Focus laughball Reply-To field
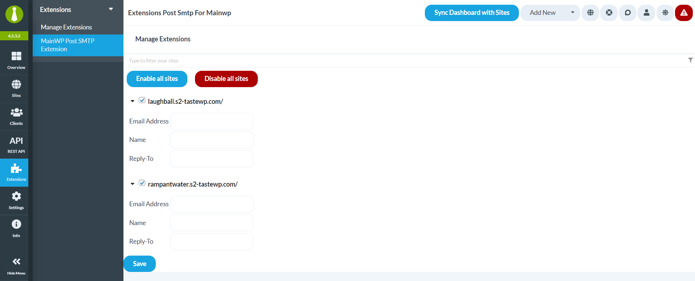Screen dimensions: 695x281 212,159
